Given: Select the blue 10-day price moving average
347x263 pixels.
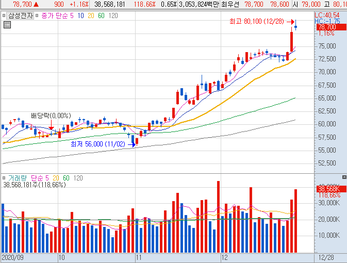Looking at the screenshot, I should click(x=81, y=15).
